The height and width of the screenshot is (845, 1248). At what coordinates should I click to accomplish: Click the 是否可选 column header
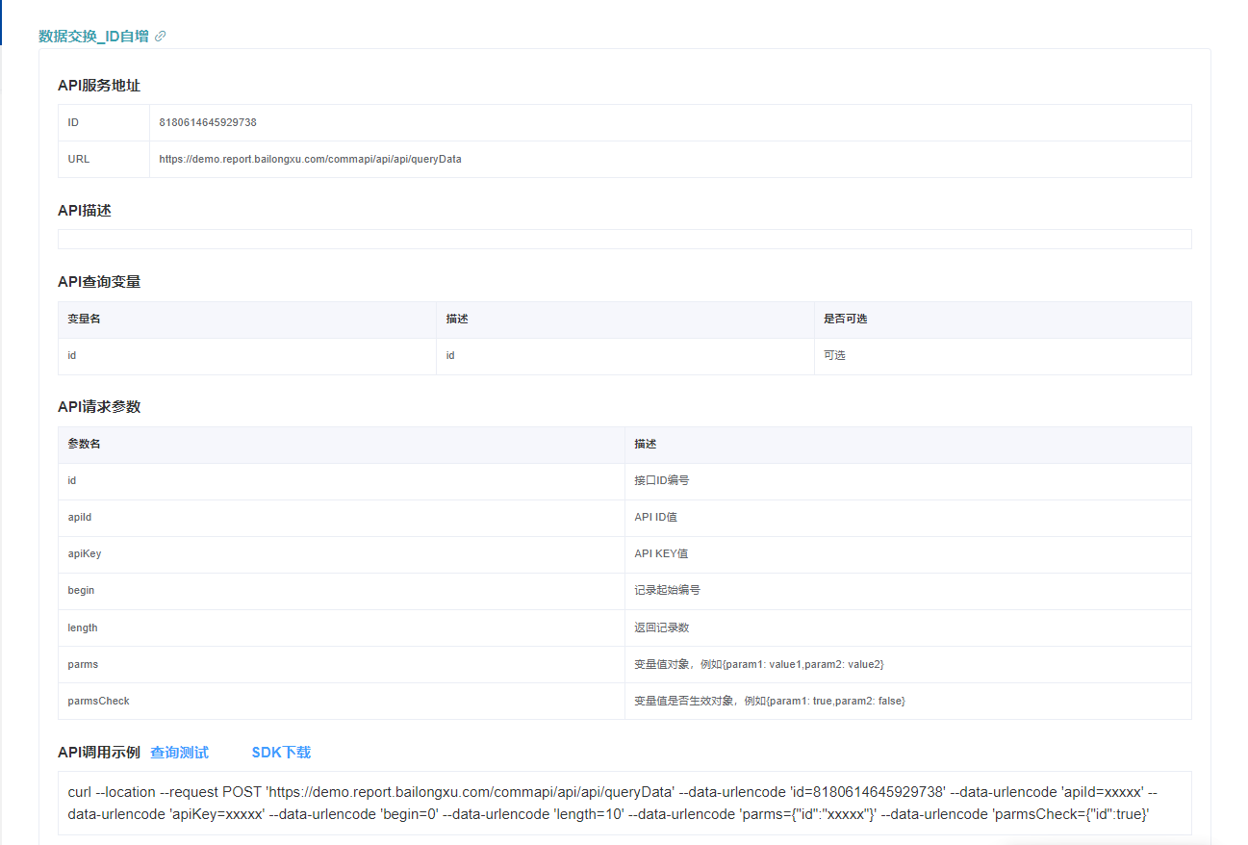pyautogui.click(x=845, y=320)
